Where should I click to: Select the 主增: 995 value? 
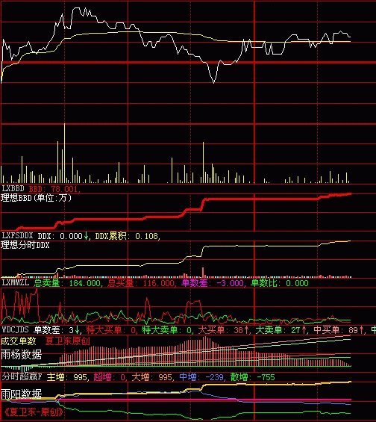67,376
